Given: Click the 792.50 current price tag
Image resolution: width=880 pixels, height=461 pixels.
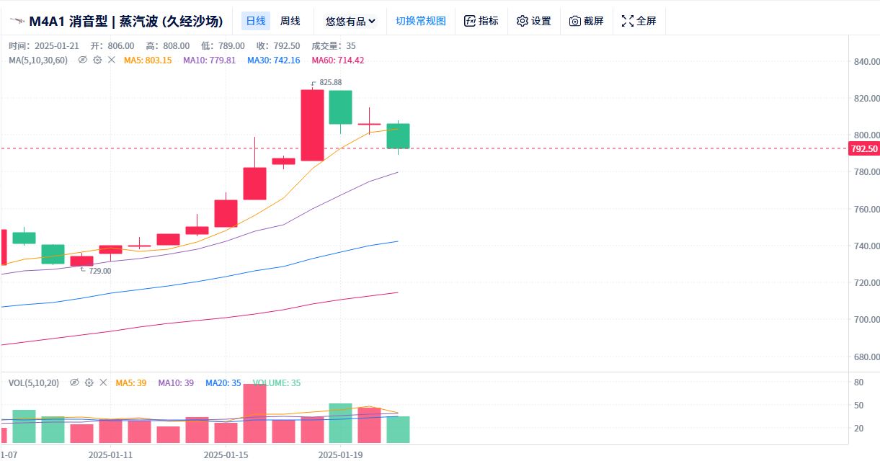Looking at the screenshot, I should (864, 149).
